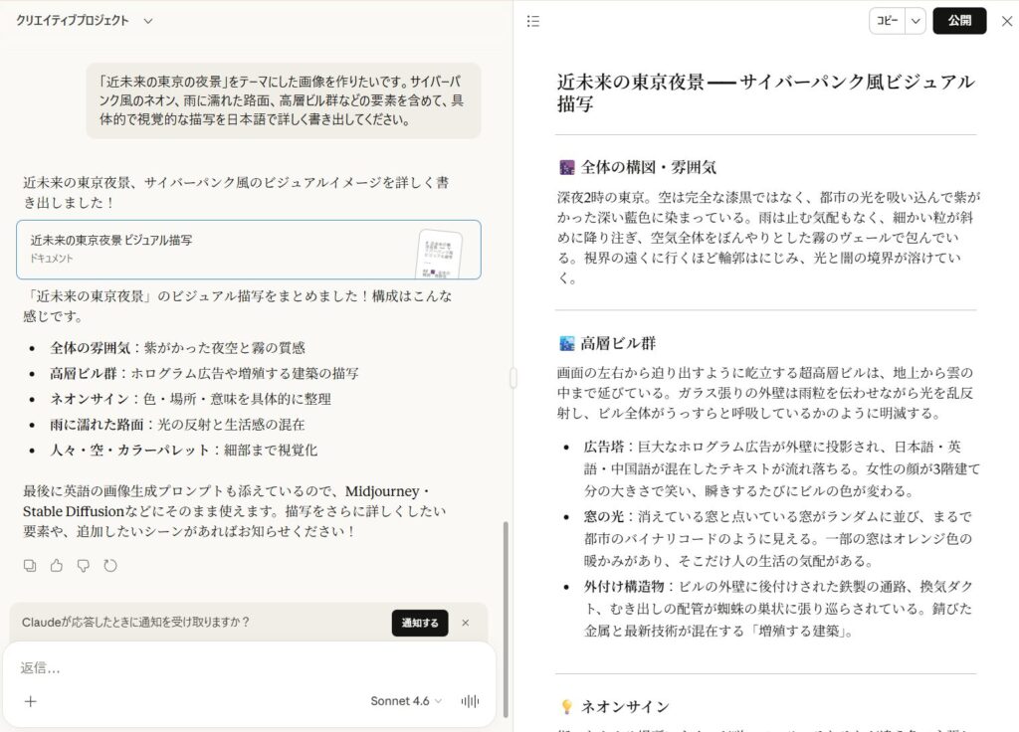This screenshot has height=732, width=1019.
Task: Enable notifications with the 通知する button
Action: click(420, 623)
